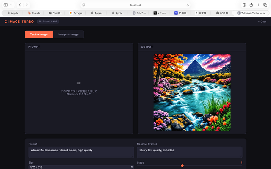Open the Size 512 x 512 dropdown
Image resolution: width=271 pixels, height=169 pixels.
coord(81,167)
